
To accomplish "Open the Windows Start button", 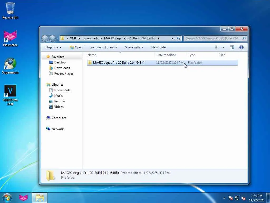I will point(7,198).
